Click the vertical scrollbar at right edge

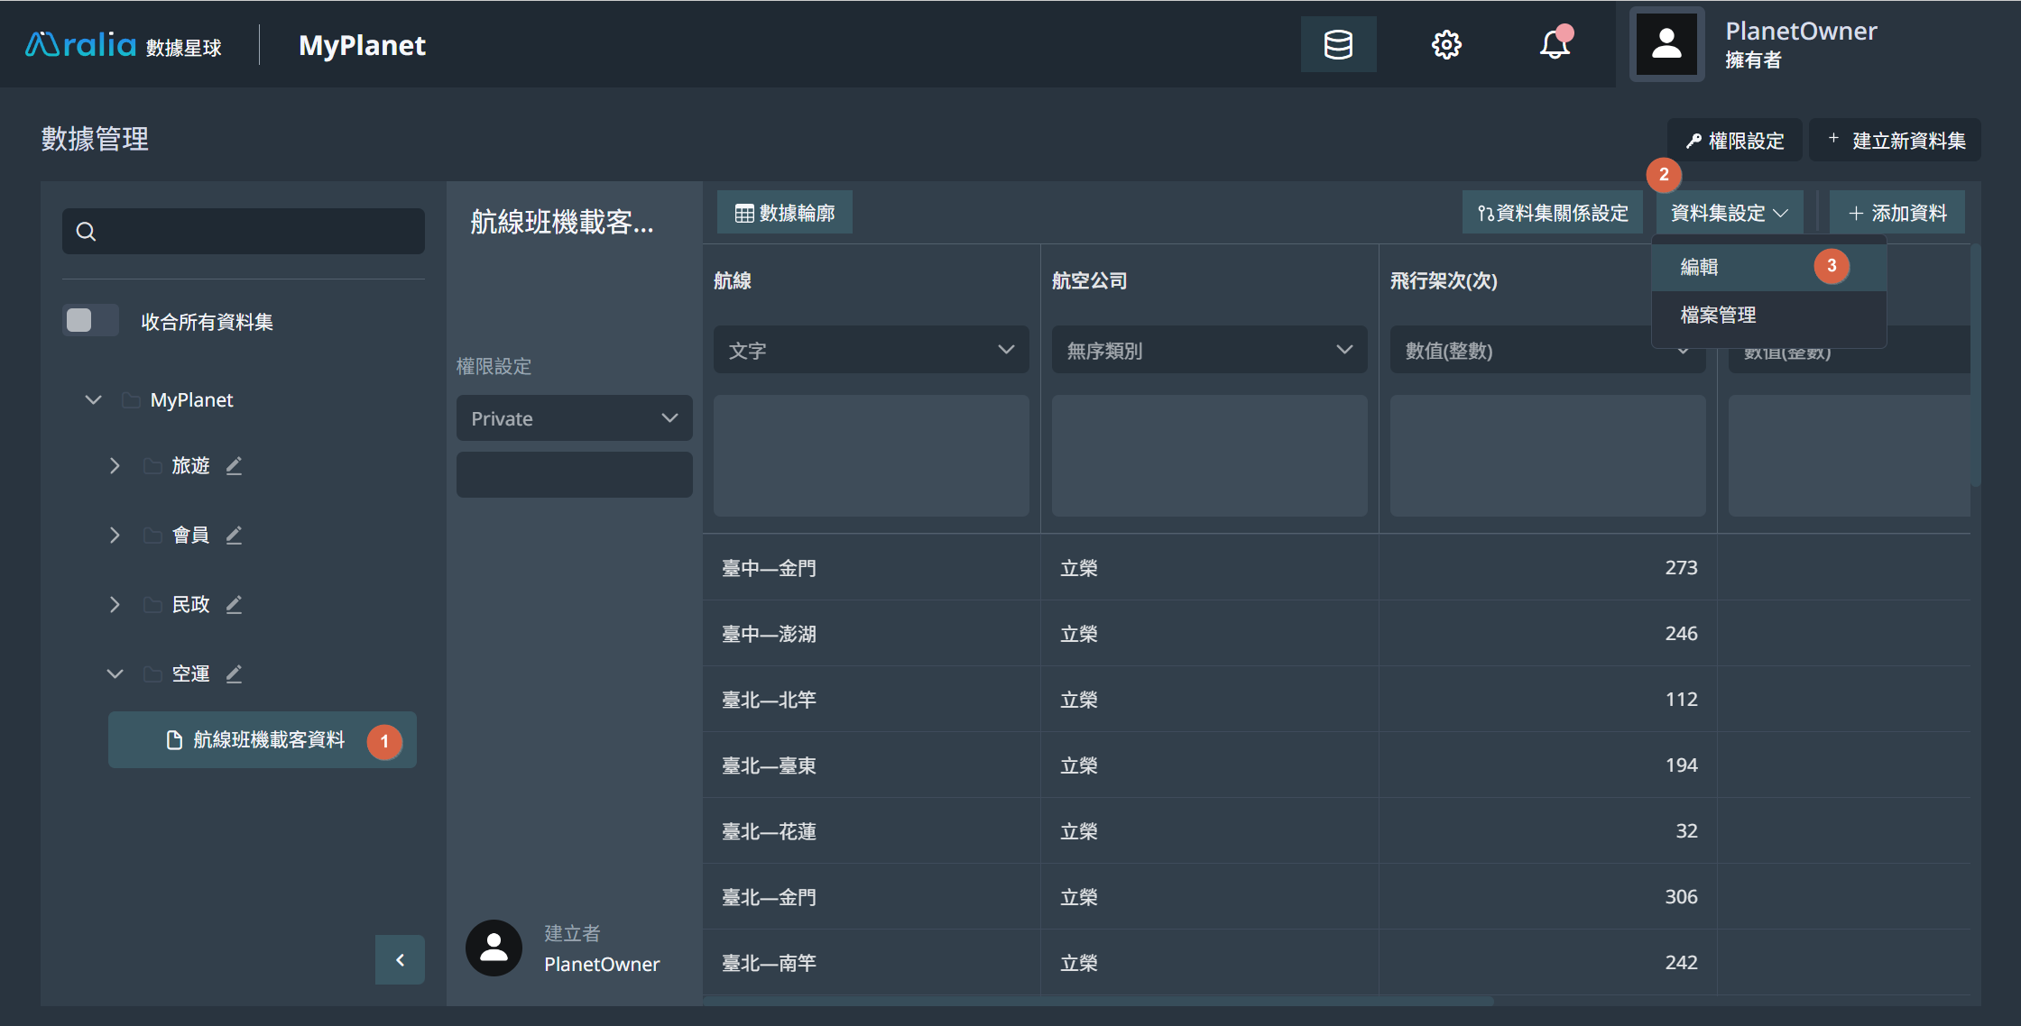(x=1976, y=365)
